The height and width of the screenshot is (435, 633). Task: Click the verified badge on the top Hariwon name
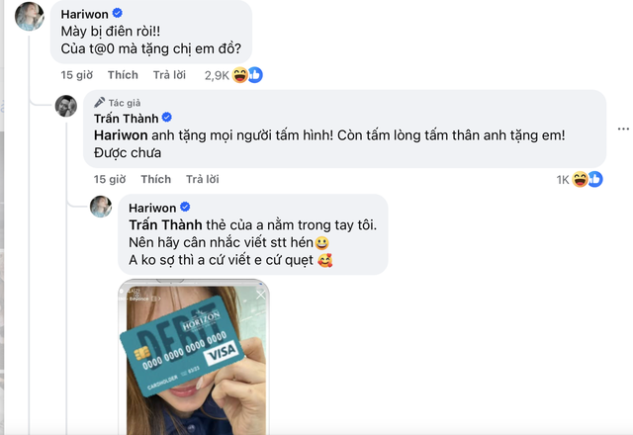tap(118, 13)
